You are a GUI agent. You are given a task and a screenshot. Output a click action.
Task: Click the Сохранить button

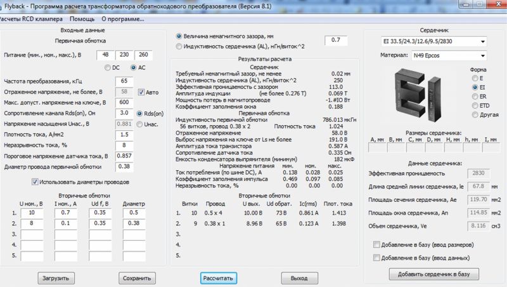[x=137, y=278]
